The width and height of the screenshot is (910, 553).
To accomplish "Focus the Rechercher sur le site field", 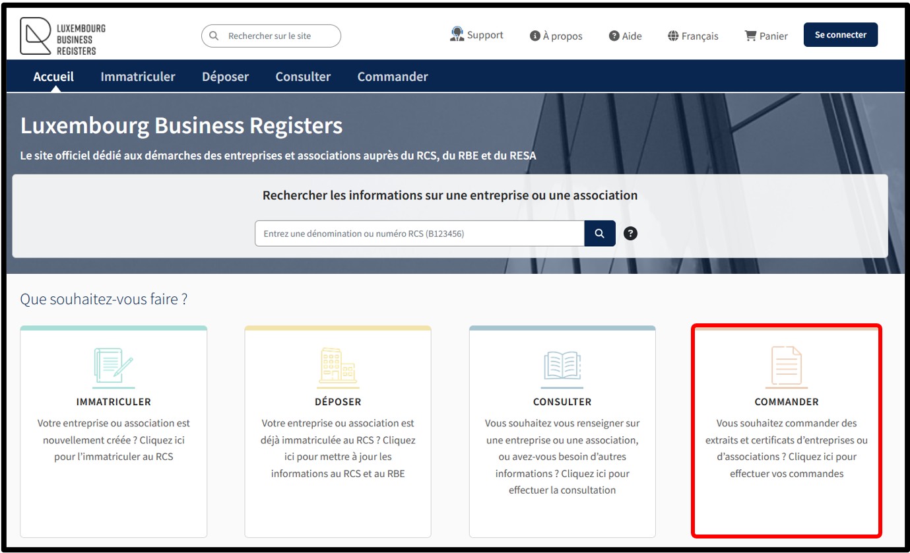I will pyautogui.click(x=277, y=36).
